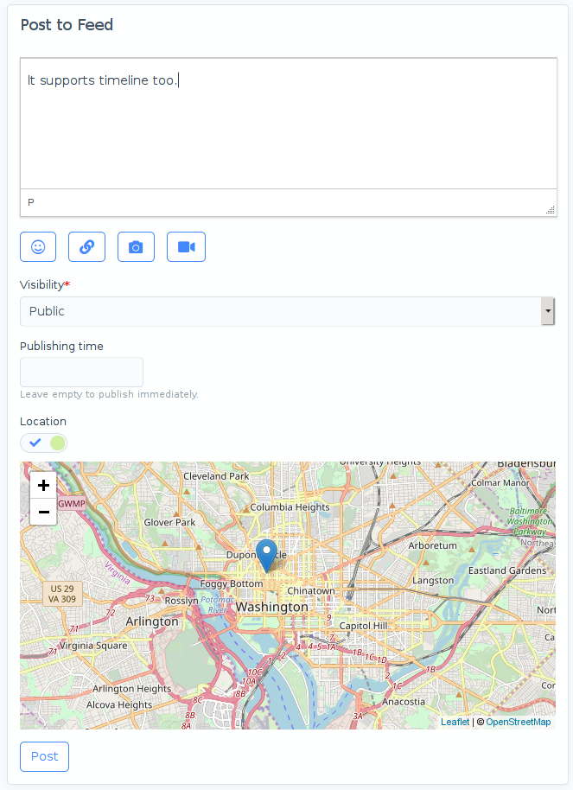Open the Leaflet attribution link
Screen dimensions: 573x790
pos(455,722)
